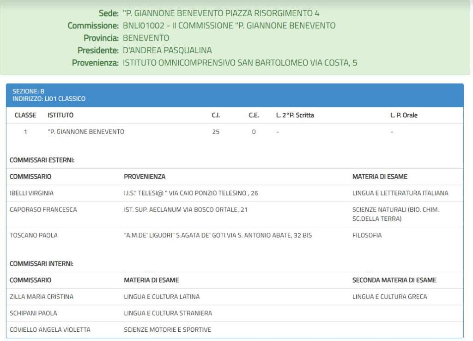Select commissioner SCHIPANI PAOLA
473x341 pixels.
pyautogui.click(x=33, y=313)
